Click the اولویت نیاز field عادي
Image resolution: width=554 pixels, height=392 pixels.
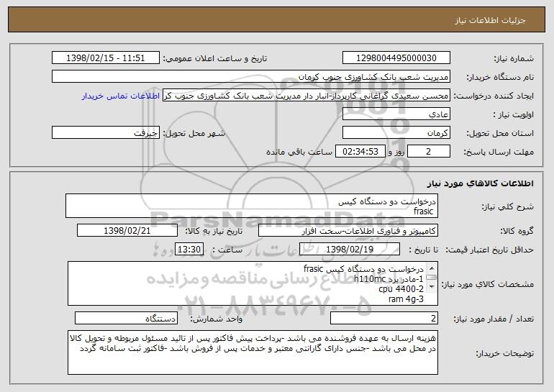point(396,114)
